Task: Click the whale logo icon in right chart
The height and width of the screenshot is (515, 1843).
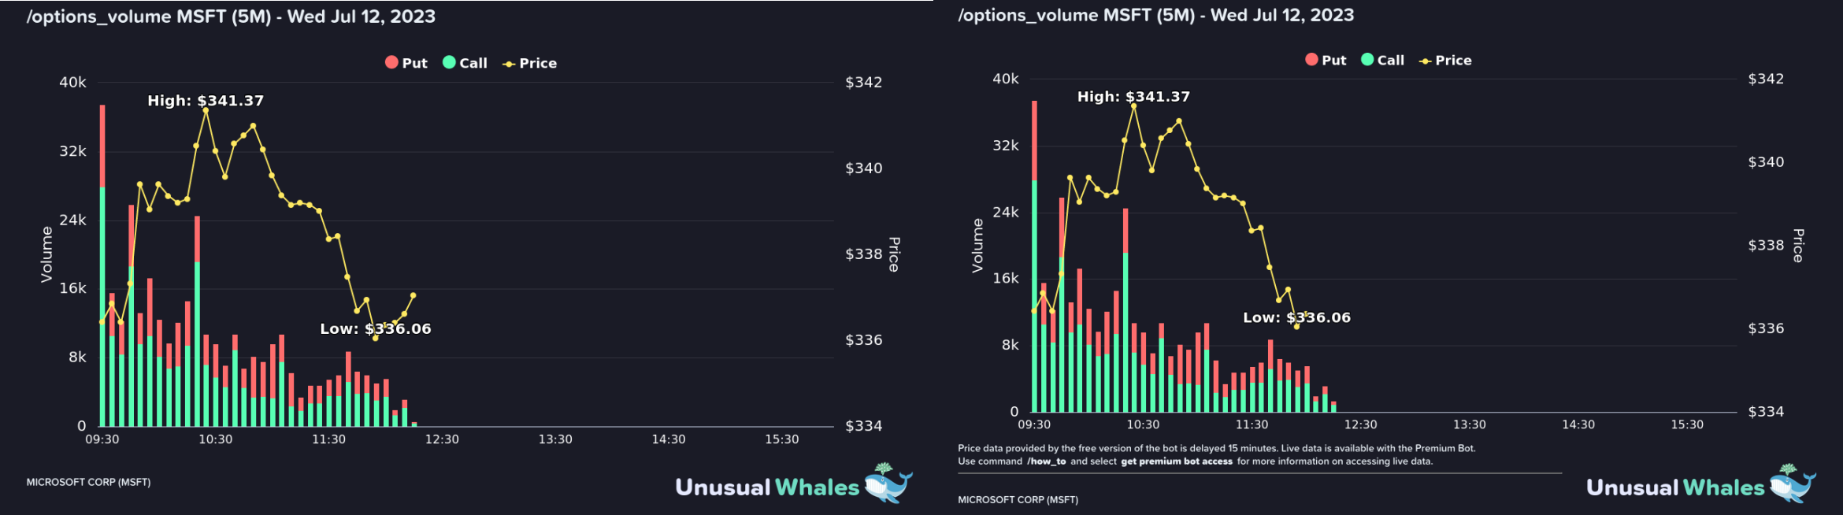Action: (x=1793, y=484)
